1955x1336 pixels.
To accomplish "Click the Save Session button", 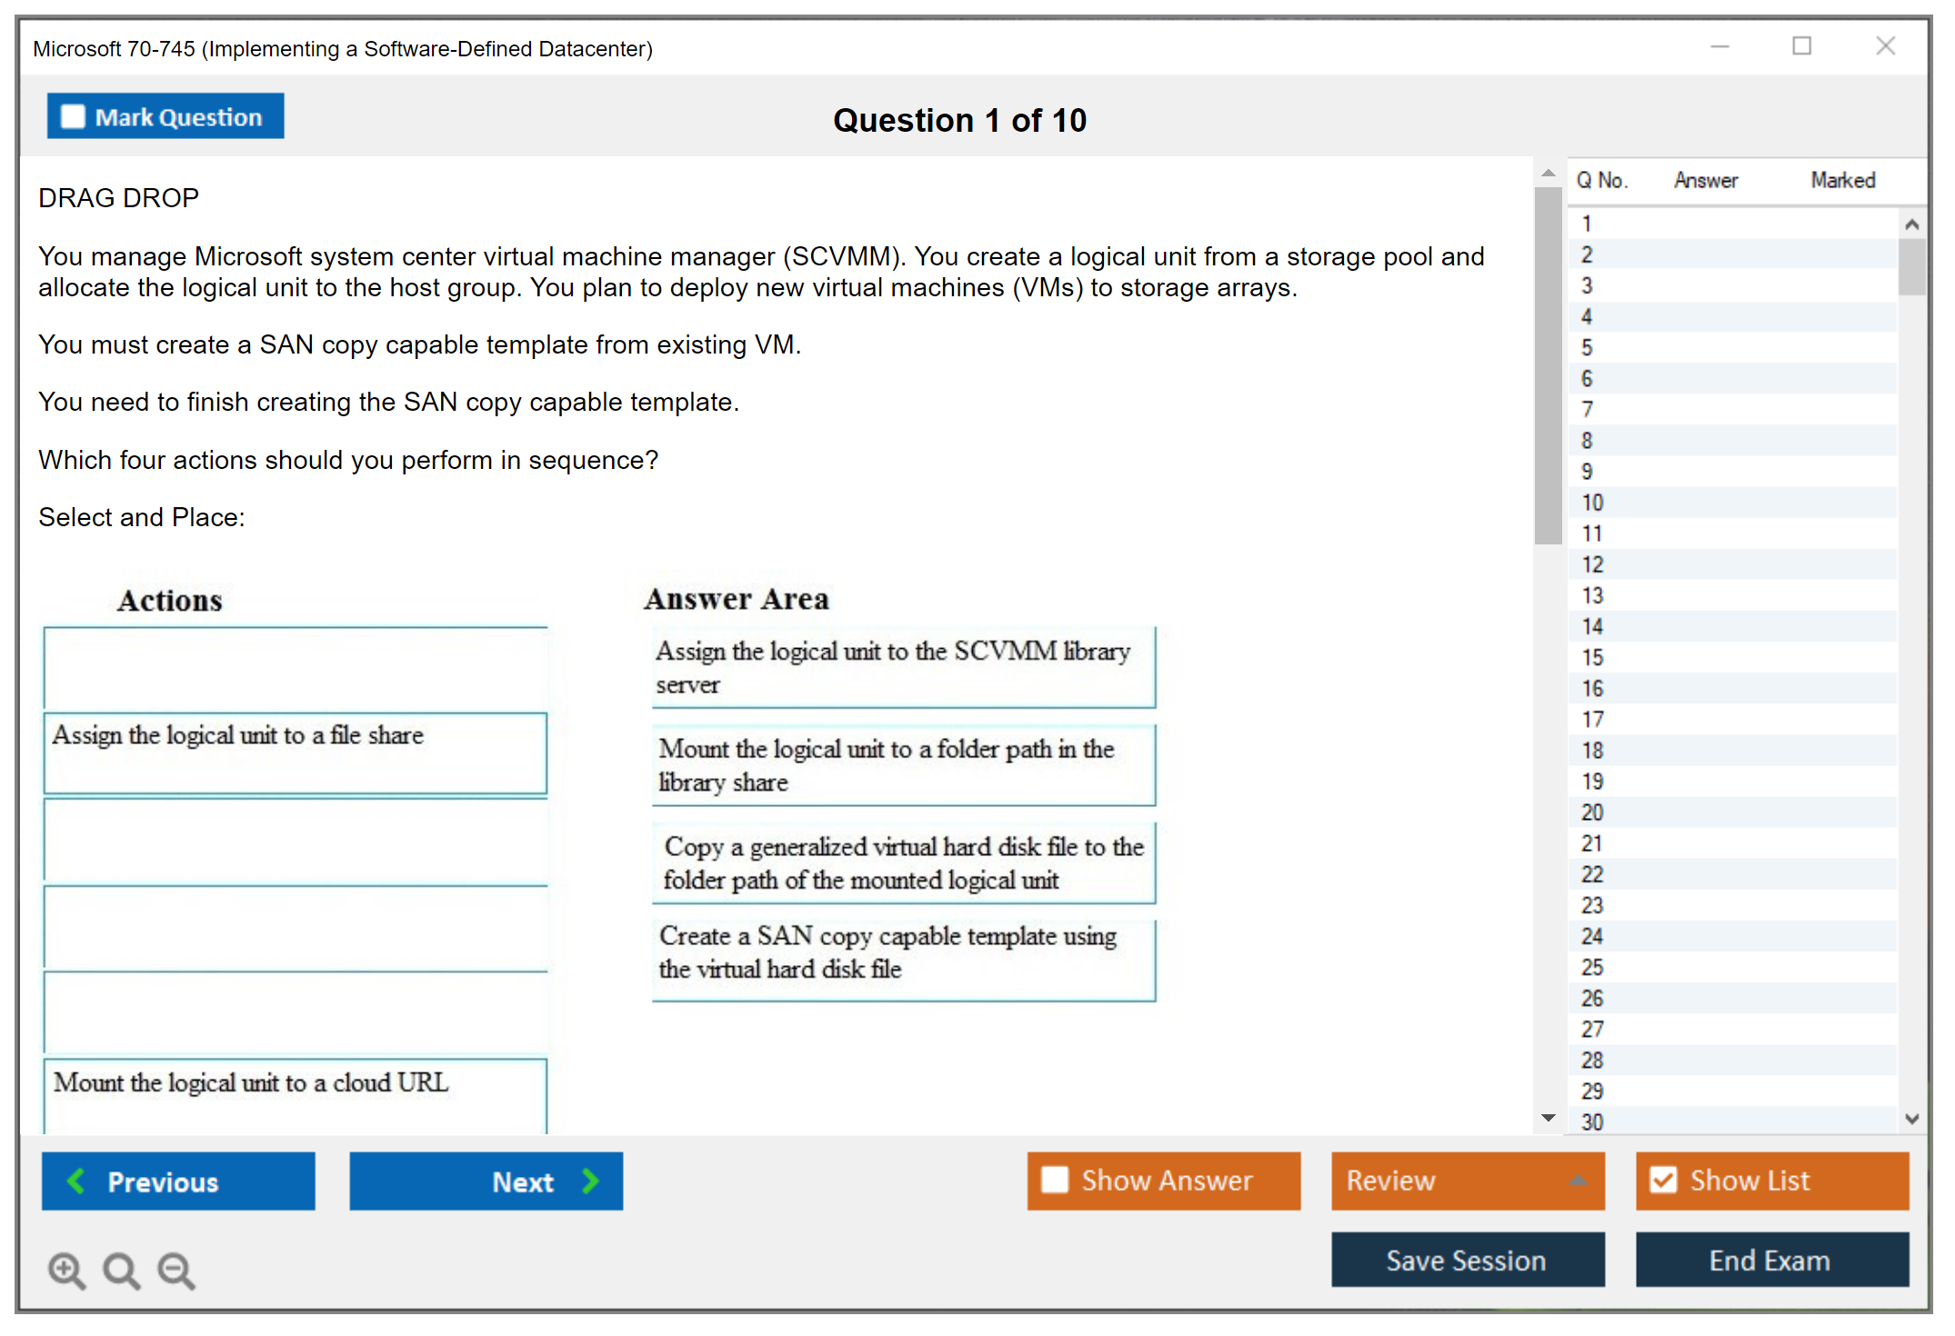I will tap(1467, 1260).
